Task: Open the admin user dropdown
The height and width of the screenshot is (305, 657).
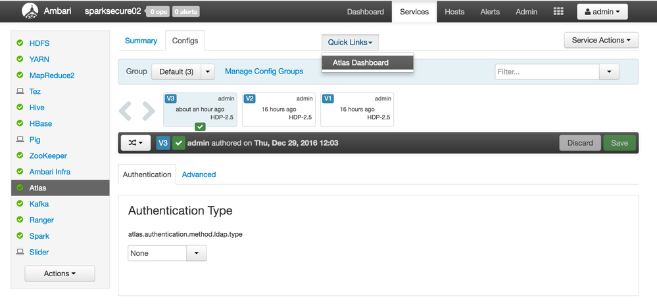Action: click(602, 12)
